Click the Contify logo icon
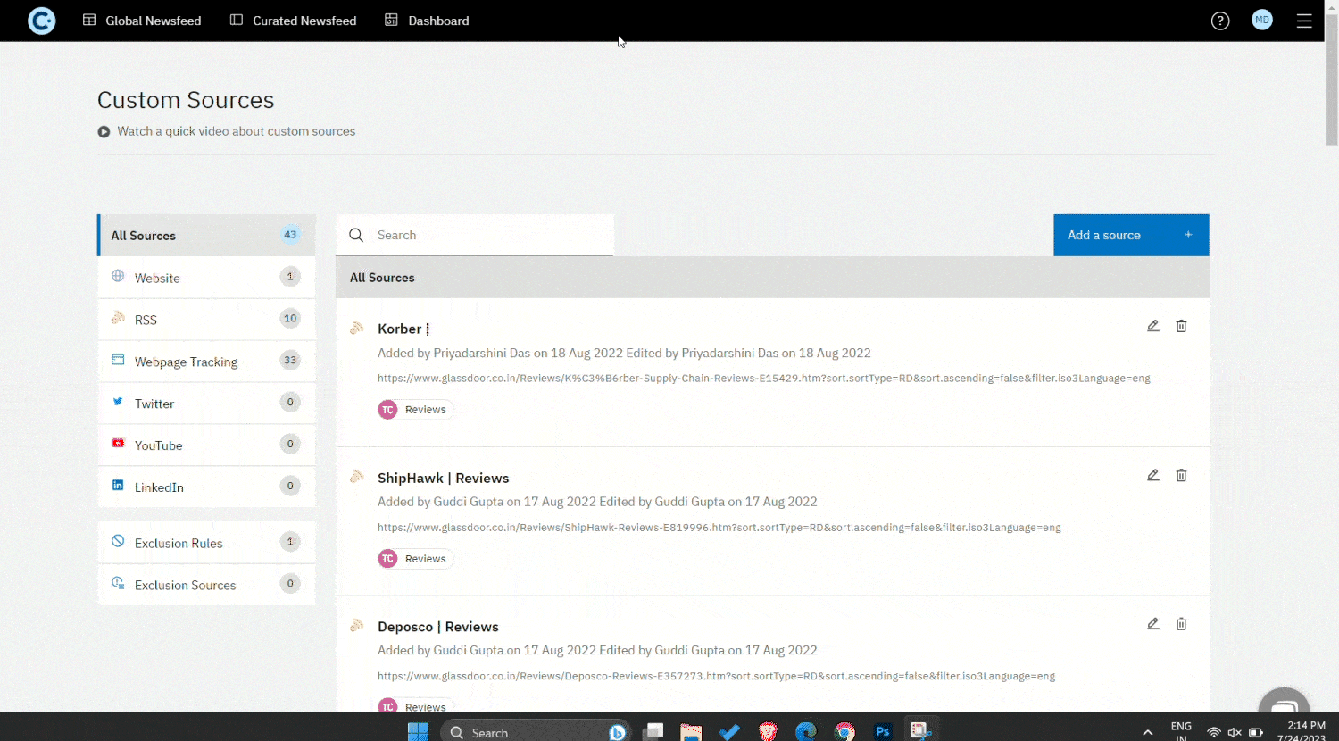Viewport: 1339px width, 741px height. pyautogui.click(x=41, y=21)
